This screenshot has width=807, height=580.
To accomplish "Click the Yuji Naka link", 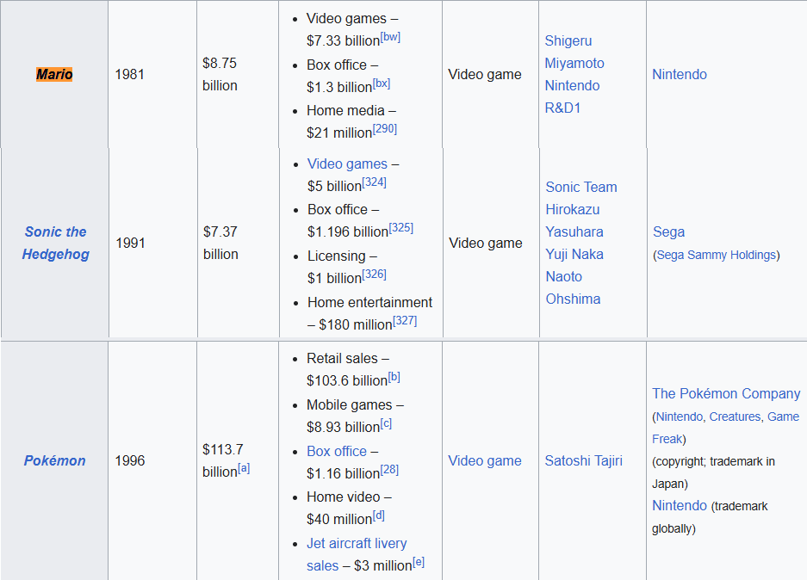I will 574,254.
